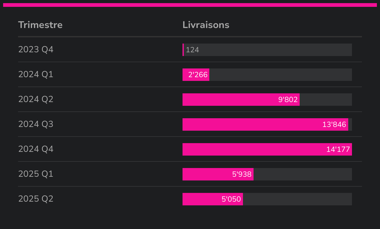This screenshot has height=229, width=380.
Task: Select the full bar labeled 14'177
Action: (267, 149)
